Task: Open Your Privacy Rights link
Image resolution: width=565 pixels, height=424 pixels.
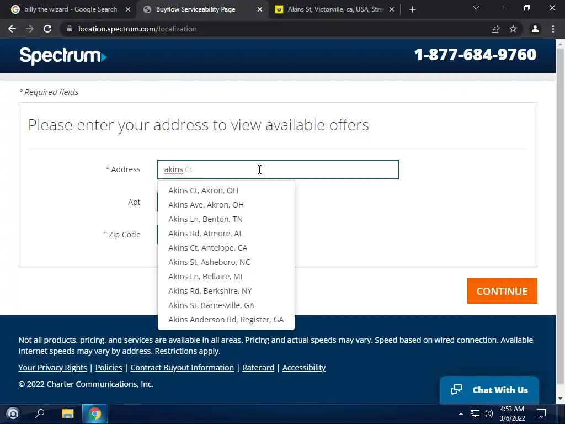Action: 52,367
